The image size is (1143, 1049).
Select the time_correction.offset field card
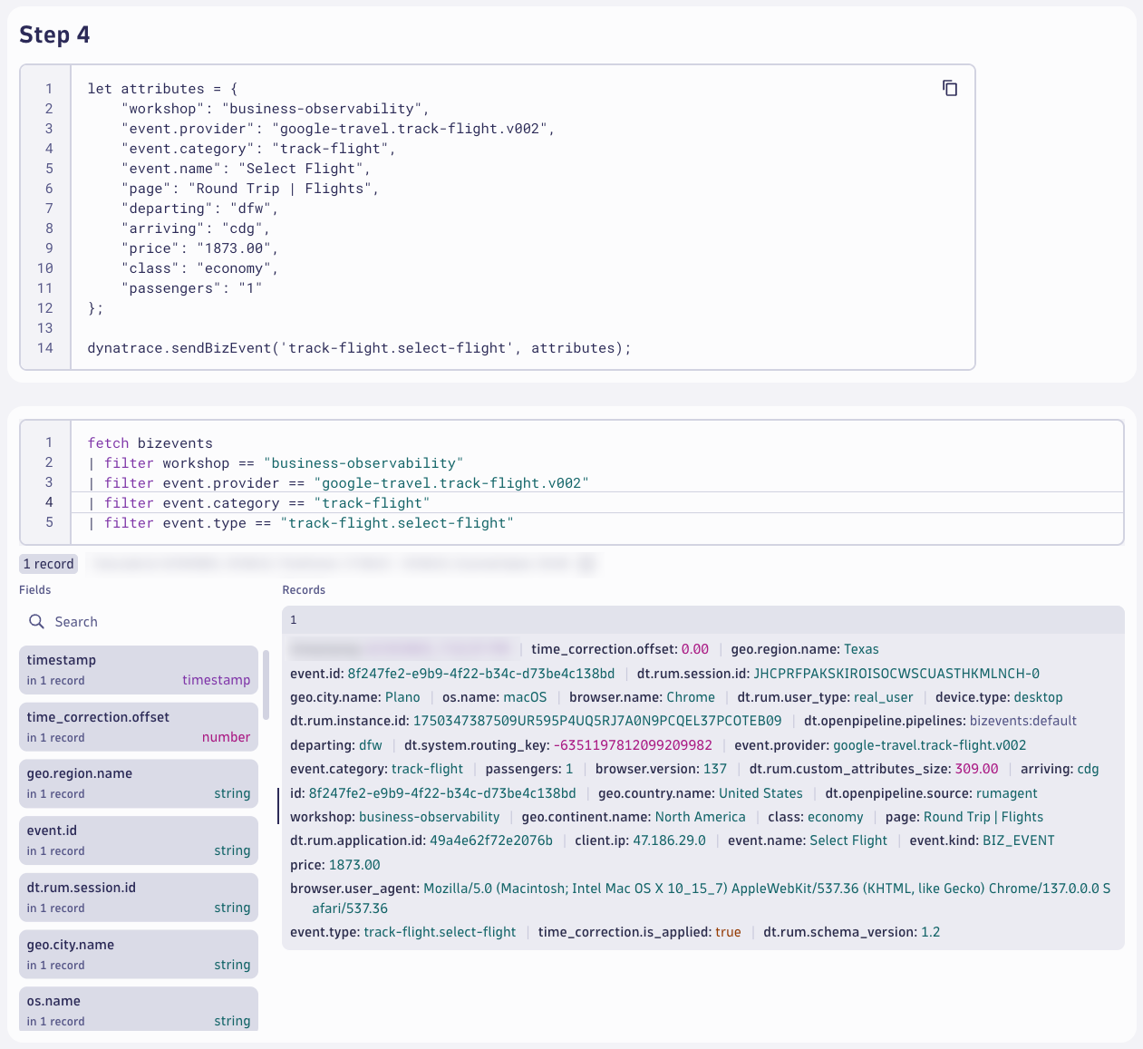click(x=139, y=727)
